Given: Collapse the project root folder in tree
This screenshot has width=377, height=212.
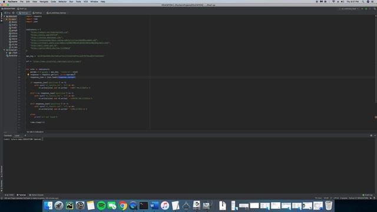Looking at the screenshot, I should [x=4, y=16].
